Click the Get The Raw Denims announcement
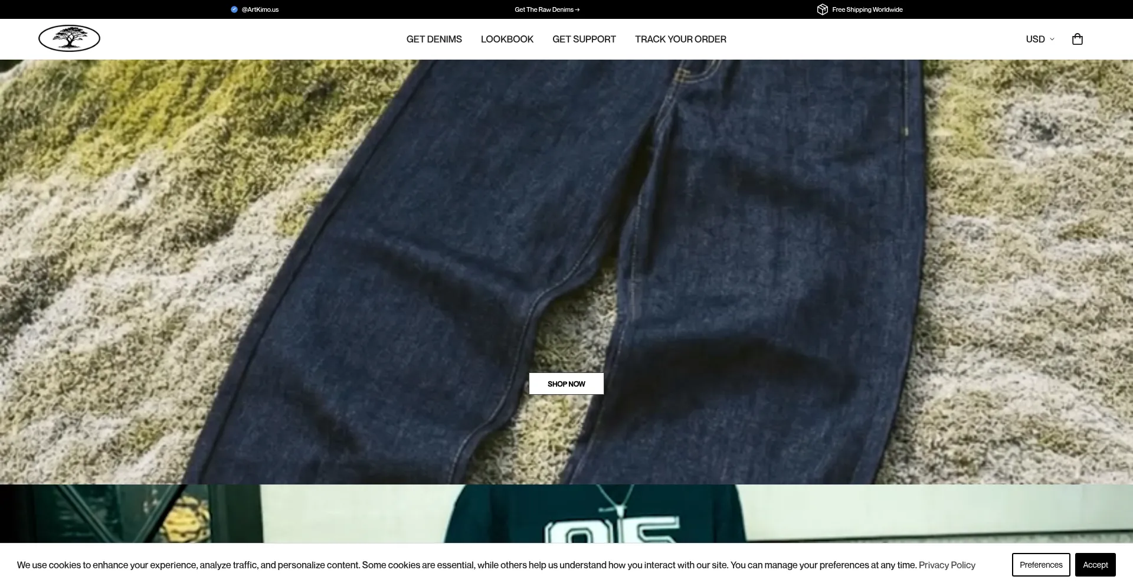Image resolution: width=1133 pixels, height=586 pixels. [543, 9]
